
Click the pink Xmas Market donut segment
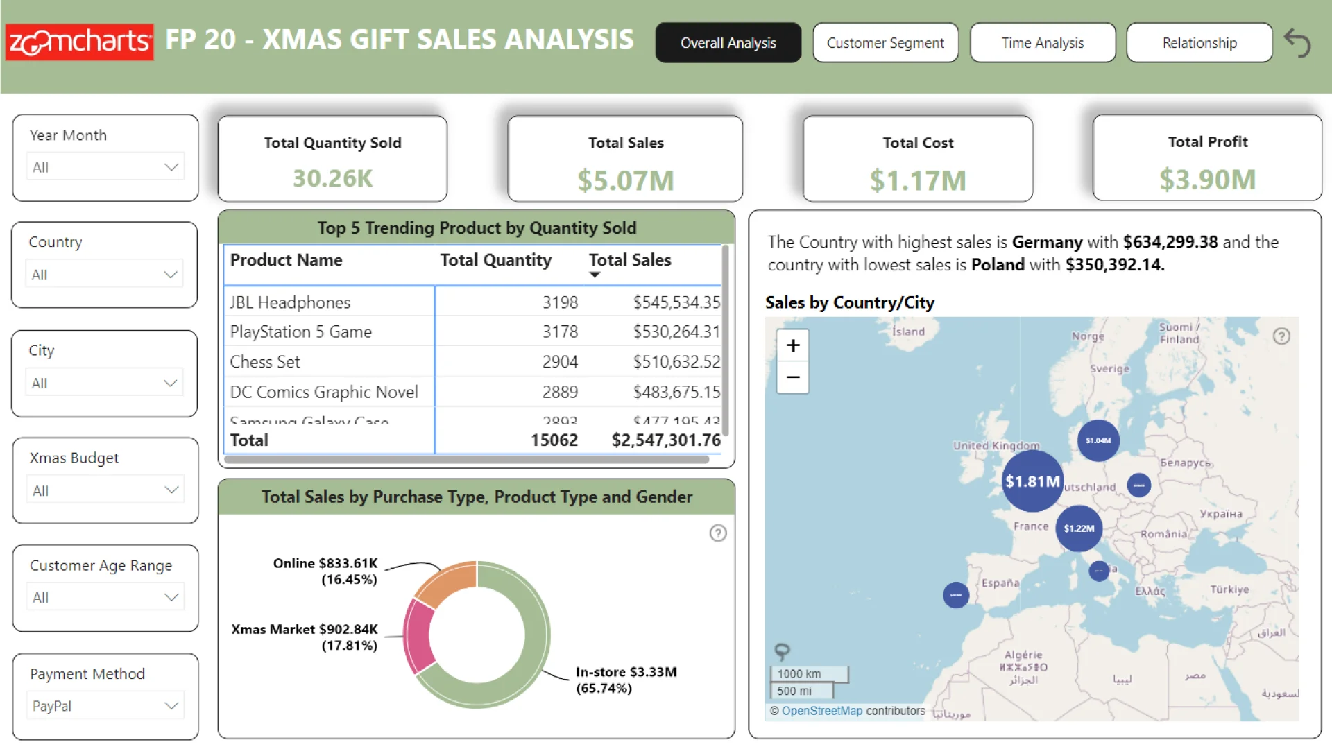coord(418,637)
